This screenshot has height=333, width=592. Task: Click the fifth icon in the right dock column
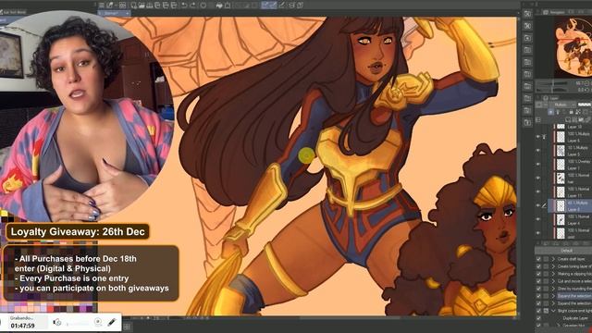click(x=528, y=62)
